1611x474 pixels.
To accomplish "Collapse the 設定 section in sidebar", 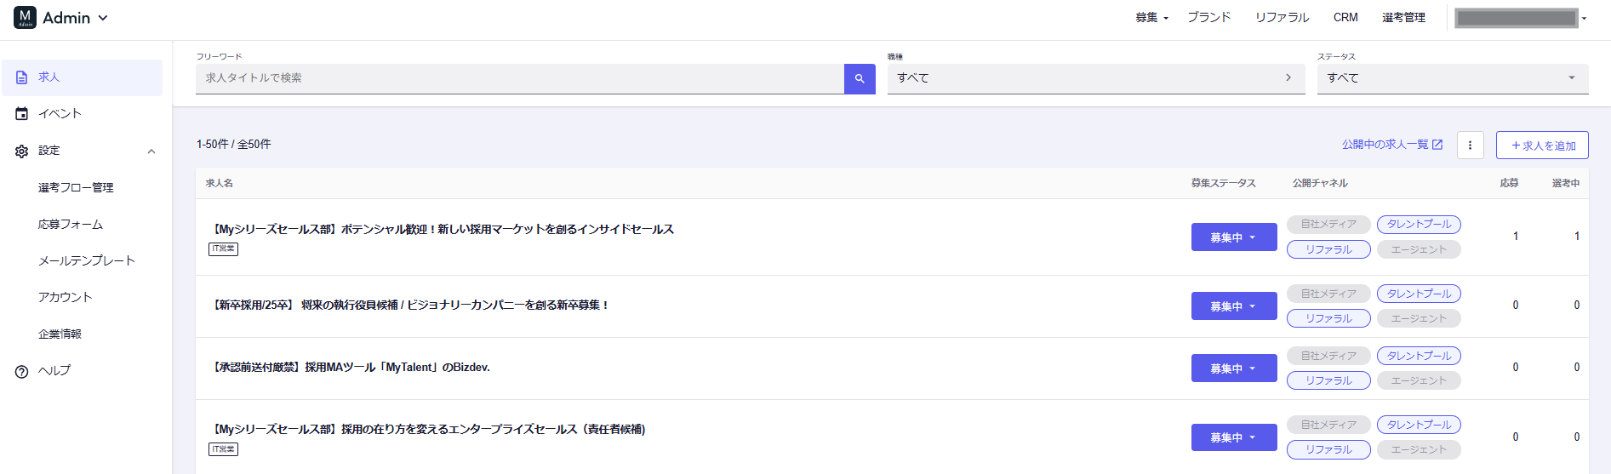I will point(151,151).
